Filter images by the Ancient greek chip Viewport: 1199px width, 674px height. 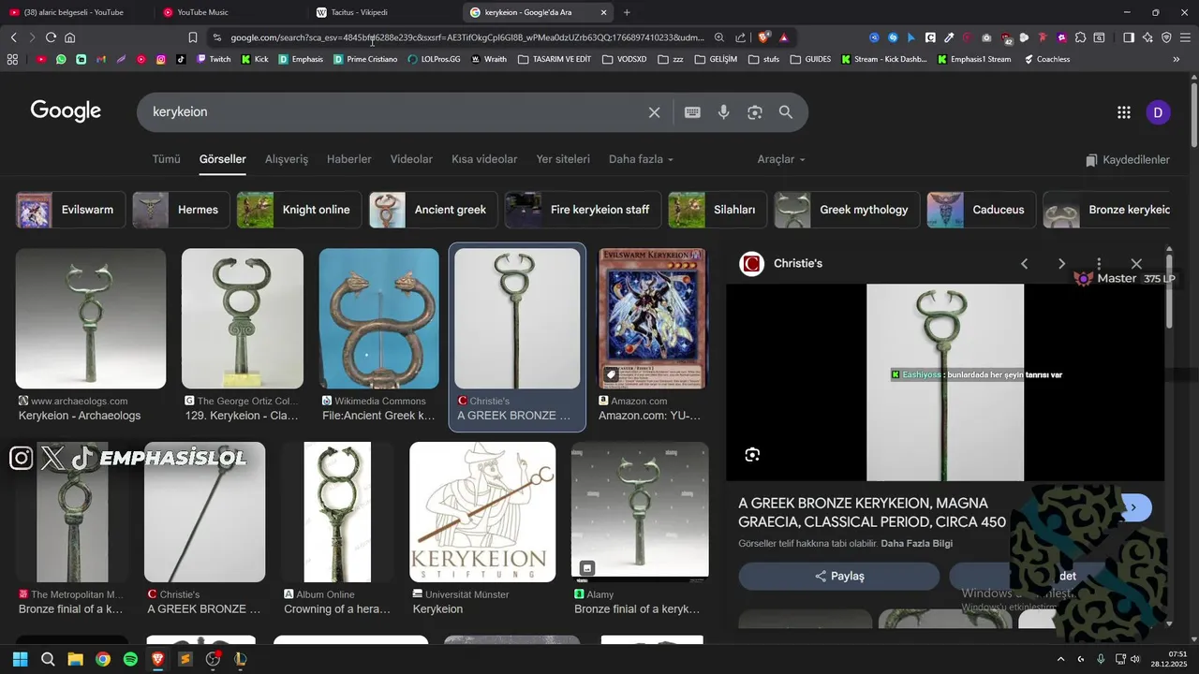[x=433, y=210]
